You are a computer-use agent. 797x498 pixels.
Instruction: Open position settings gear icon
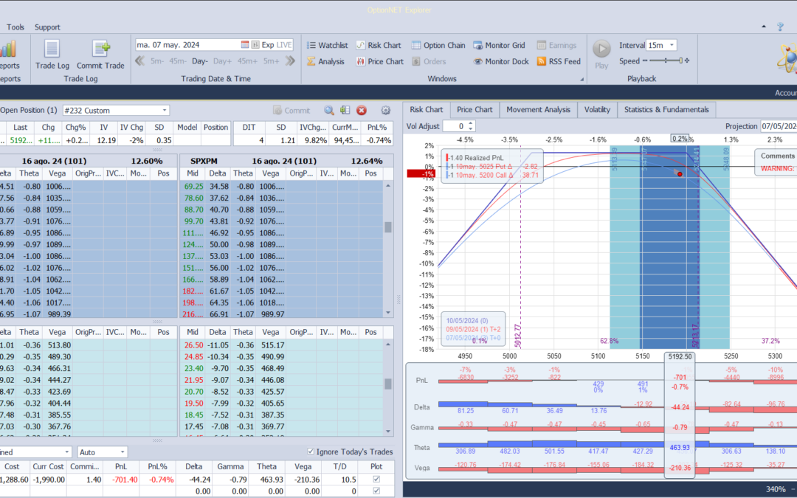(385, 111)
